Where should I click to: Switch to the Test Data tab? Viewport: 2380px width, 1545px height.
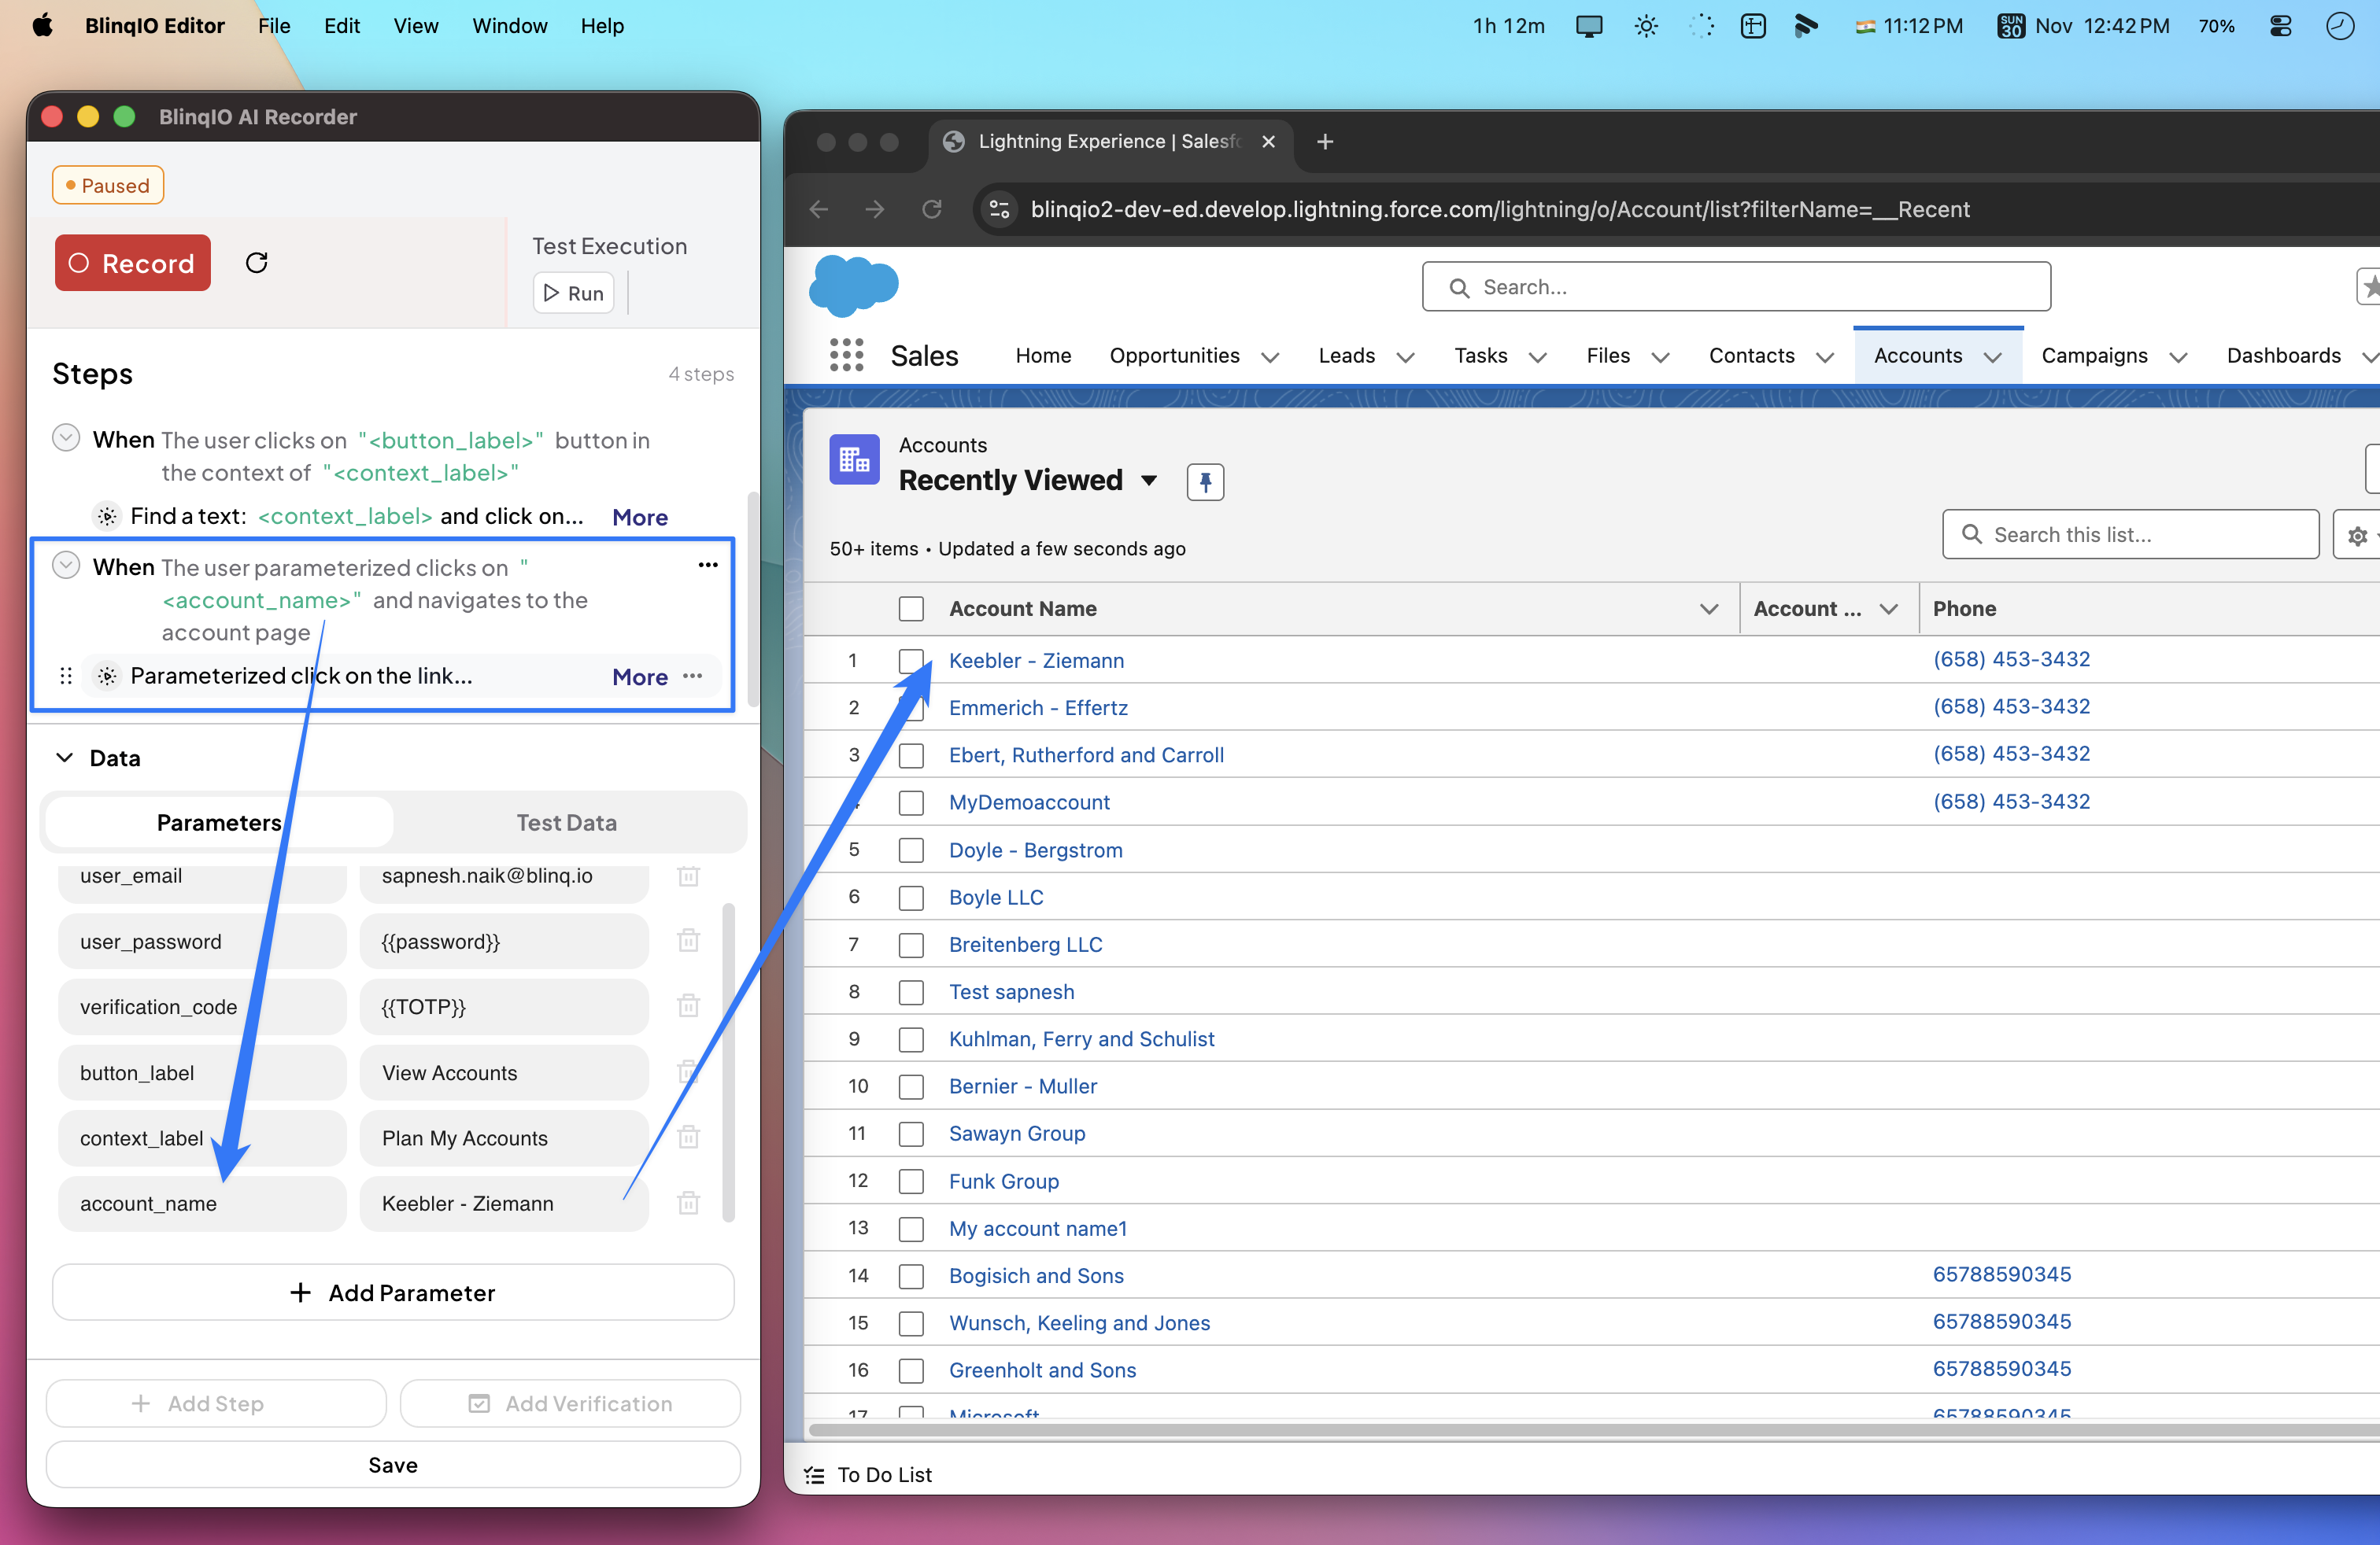tap(566, 823)
